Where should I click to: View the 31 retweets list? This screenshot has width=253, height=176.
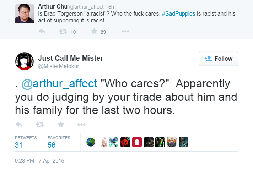[26, 142]
